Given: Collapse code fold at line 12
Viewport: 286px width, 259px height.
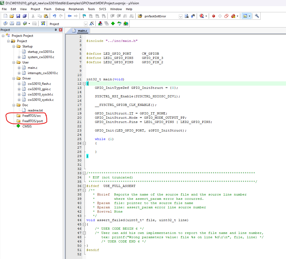Looking at the screenshot, I should (x=84, y=83).
